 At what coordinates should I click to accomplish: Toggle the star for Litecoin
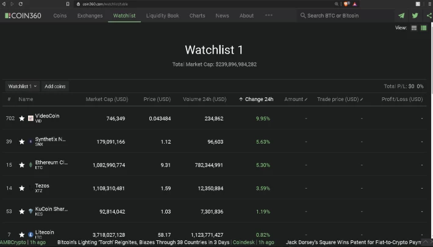pyautogui.click(x=21, y=235)
